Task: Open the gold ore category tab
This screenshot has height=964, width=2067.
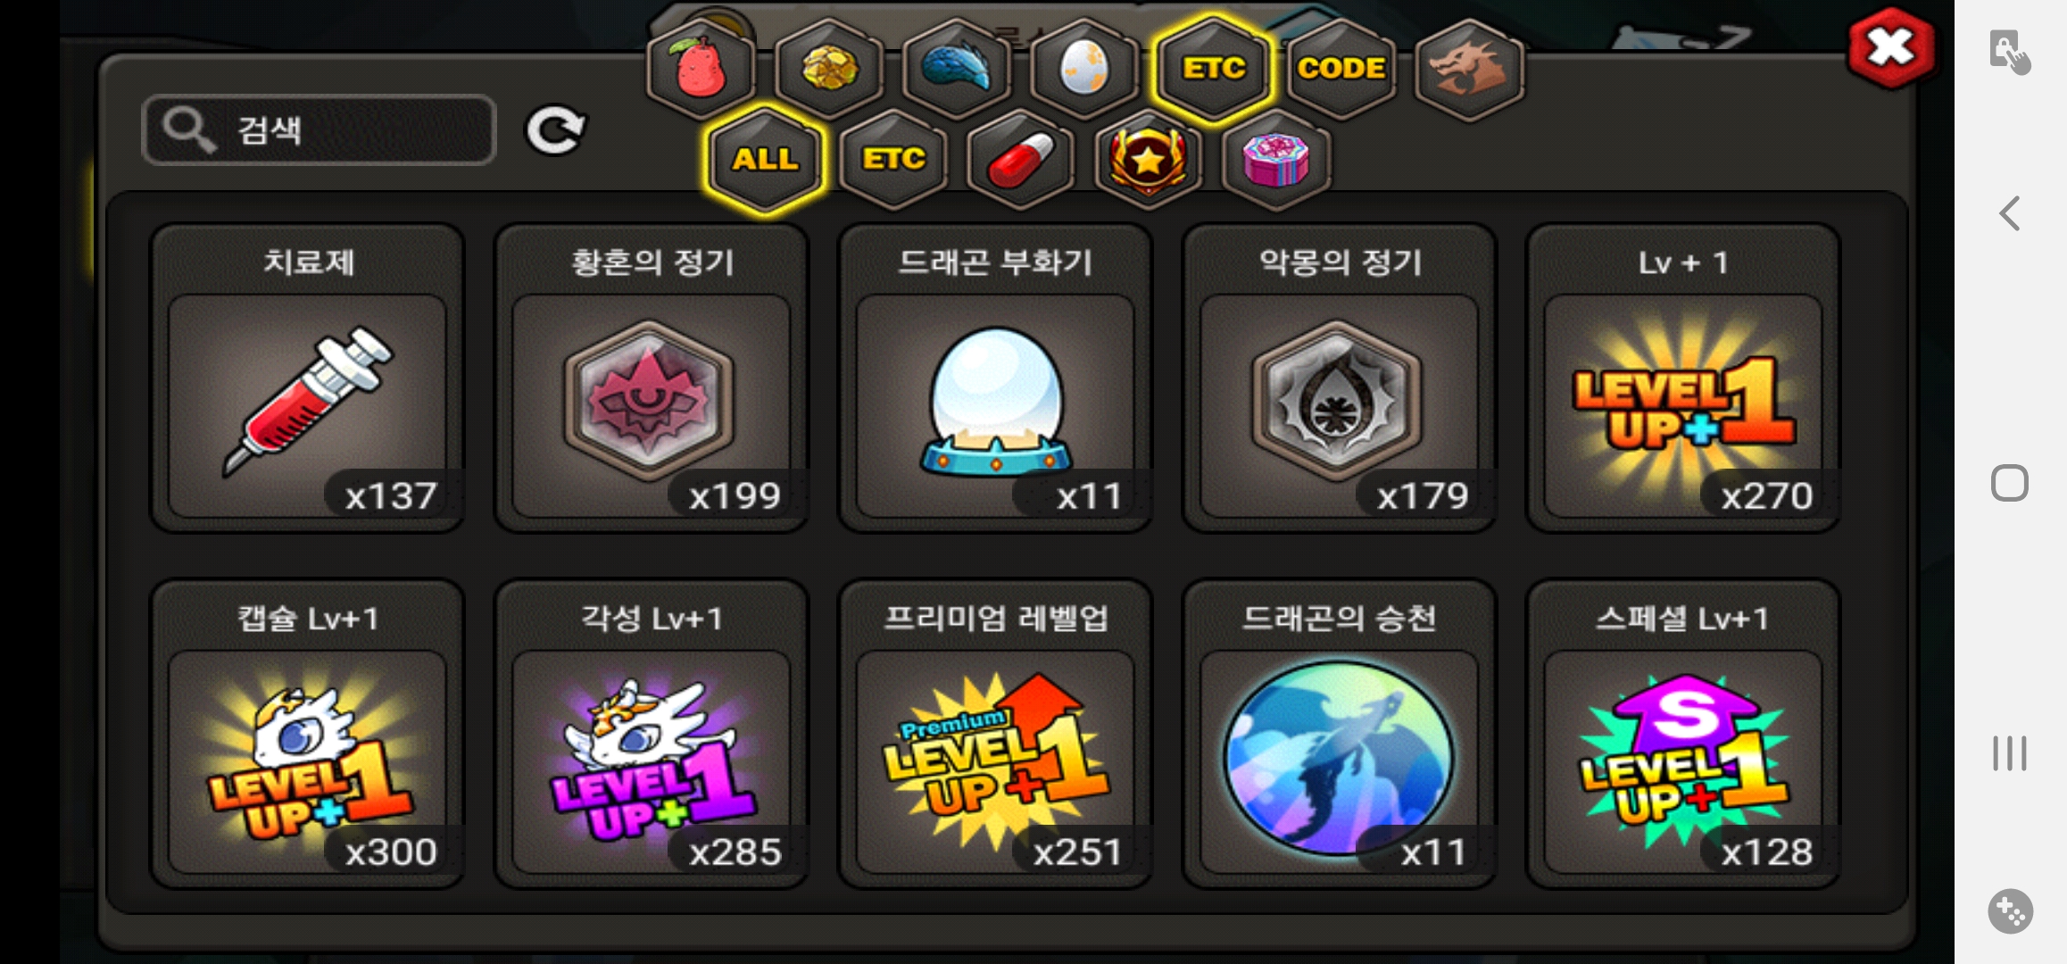Action: click(x=829, y=69)
